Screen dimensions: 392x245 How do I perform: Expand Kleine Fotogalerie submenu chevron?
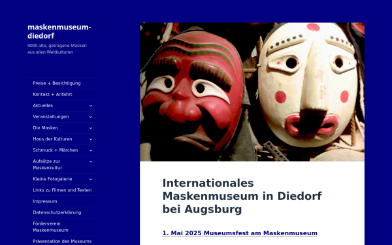pos(91,179)
